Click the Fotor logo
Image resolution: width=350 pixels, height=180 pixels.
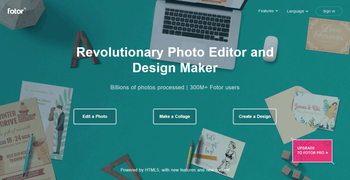pyautogui.click(x=17, y=11)
